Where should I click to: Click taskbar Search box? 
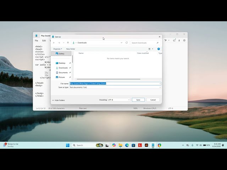[88, 145]
